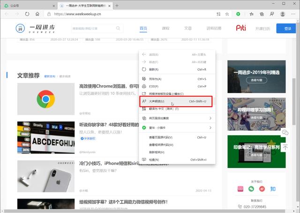
Task: Select the 最多阅读 article filter
Action: point(65,76)
